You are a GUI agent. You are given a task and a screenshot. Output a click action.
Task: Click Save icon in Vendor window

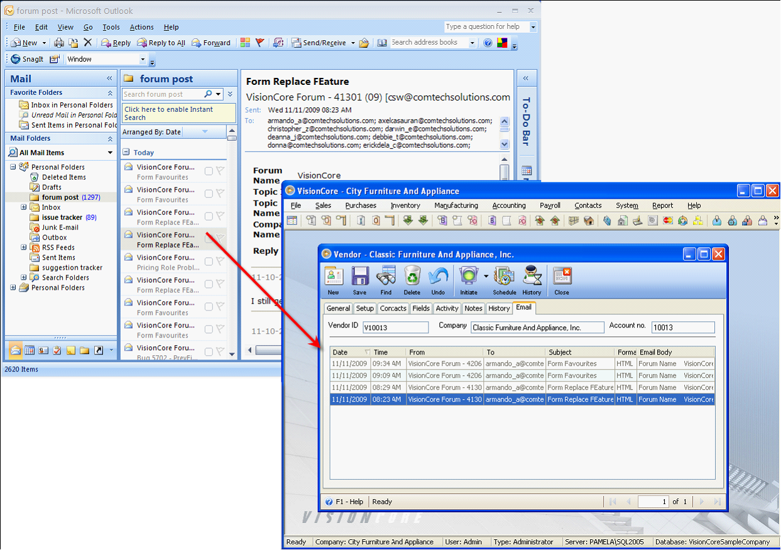tap(360, 277)
